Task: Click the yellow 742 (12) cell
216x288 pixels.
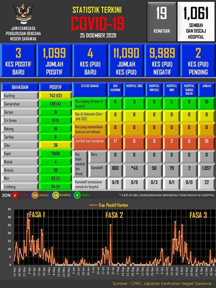Action: (x=55, y=95)
